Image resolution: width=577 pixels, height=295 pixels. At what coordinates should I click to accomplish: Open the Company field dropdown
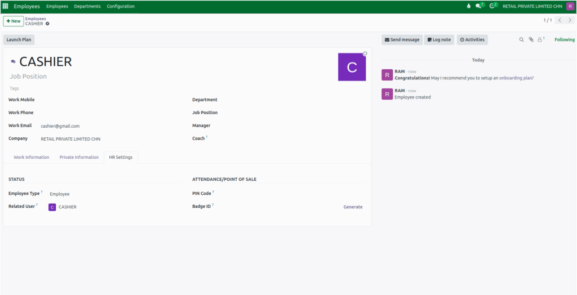(x=111, y=139)
